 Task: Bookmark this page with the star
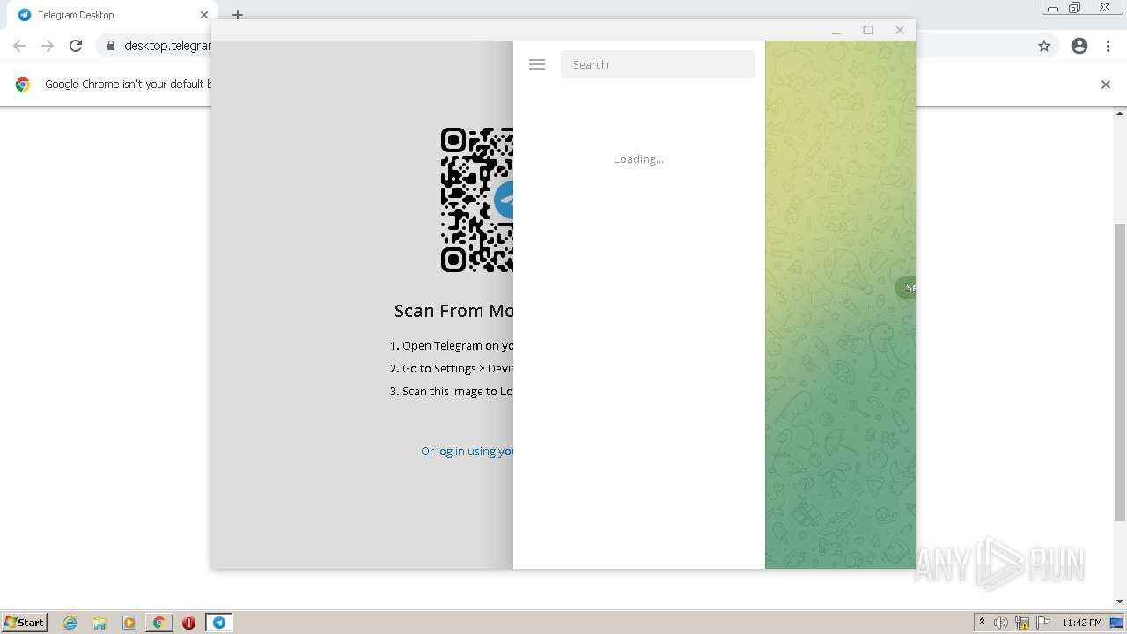coord(1044,46)
